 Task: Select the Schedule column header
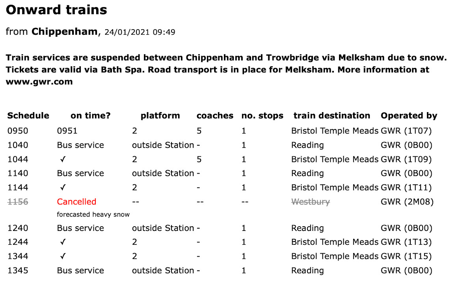(28, 116)
